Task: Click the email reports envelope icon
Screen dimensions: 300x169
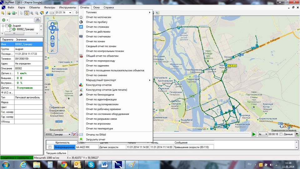Action: (x=81, y=135)
